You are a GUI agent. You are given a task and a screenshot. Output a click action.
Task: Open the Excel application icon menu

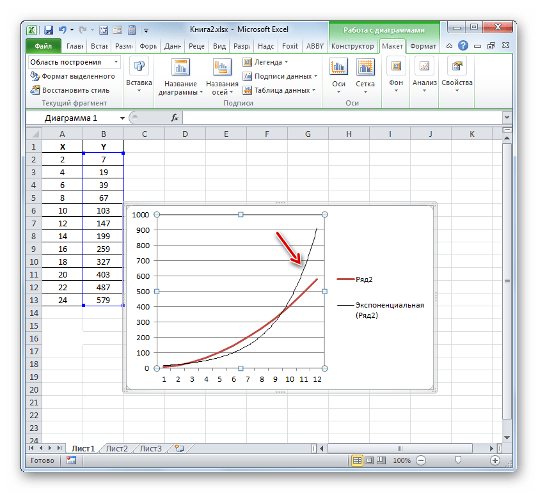[x=31, y=30]
